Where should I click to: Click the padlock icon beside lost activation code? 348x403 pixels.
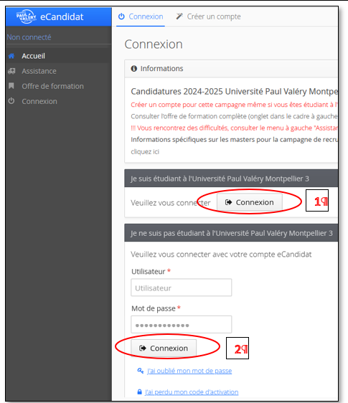[139, 392]
